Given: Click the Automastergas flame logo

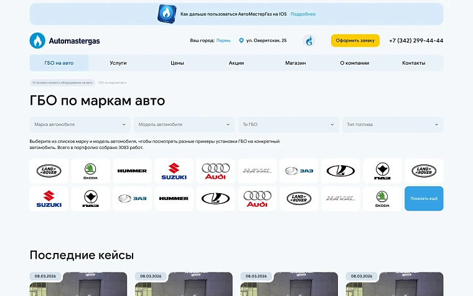Looking at the screenshot, I should [x=37, y=41].
